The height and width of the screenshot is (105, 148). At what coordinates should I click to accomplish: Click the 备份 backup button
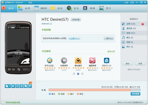click(x=128, y=63)
